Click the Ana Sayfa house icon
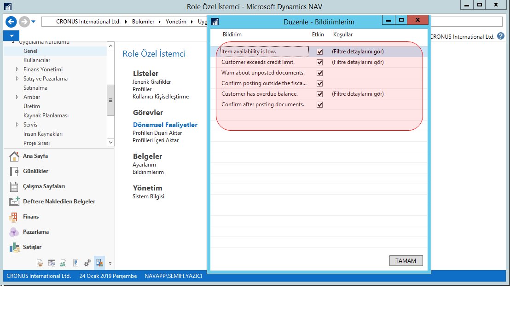Screen dimensions: 510x323 (x=14, y=156)
